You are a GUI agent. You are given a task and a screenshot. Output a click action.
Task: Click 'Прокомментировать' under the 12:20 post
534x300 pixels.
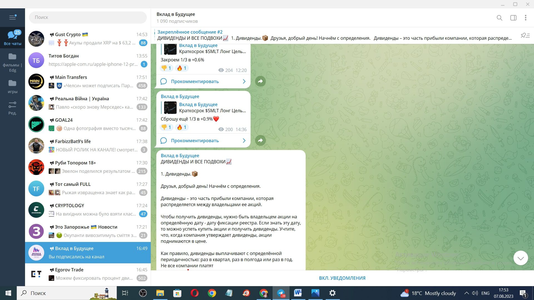[x=195, y=81]
